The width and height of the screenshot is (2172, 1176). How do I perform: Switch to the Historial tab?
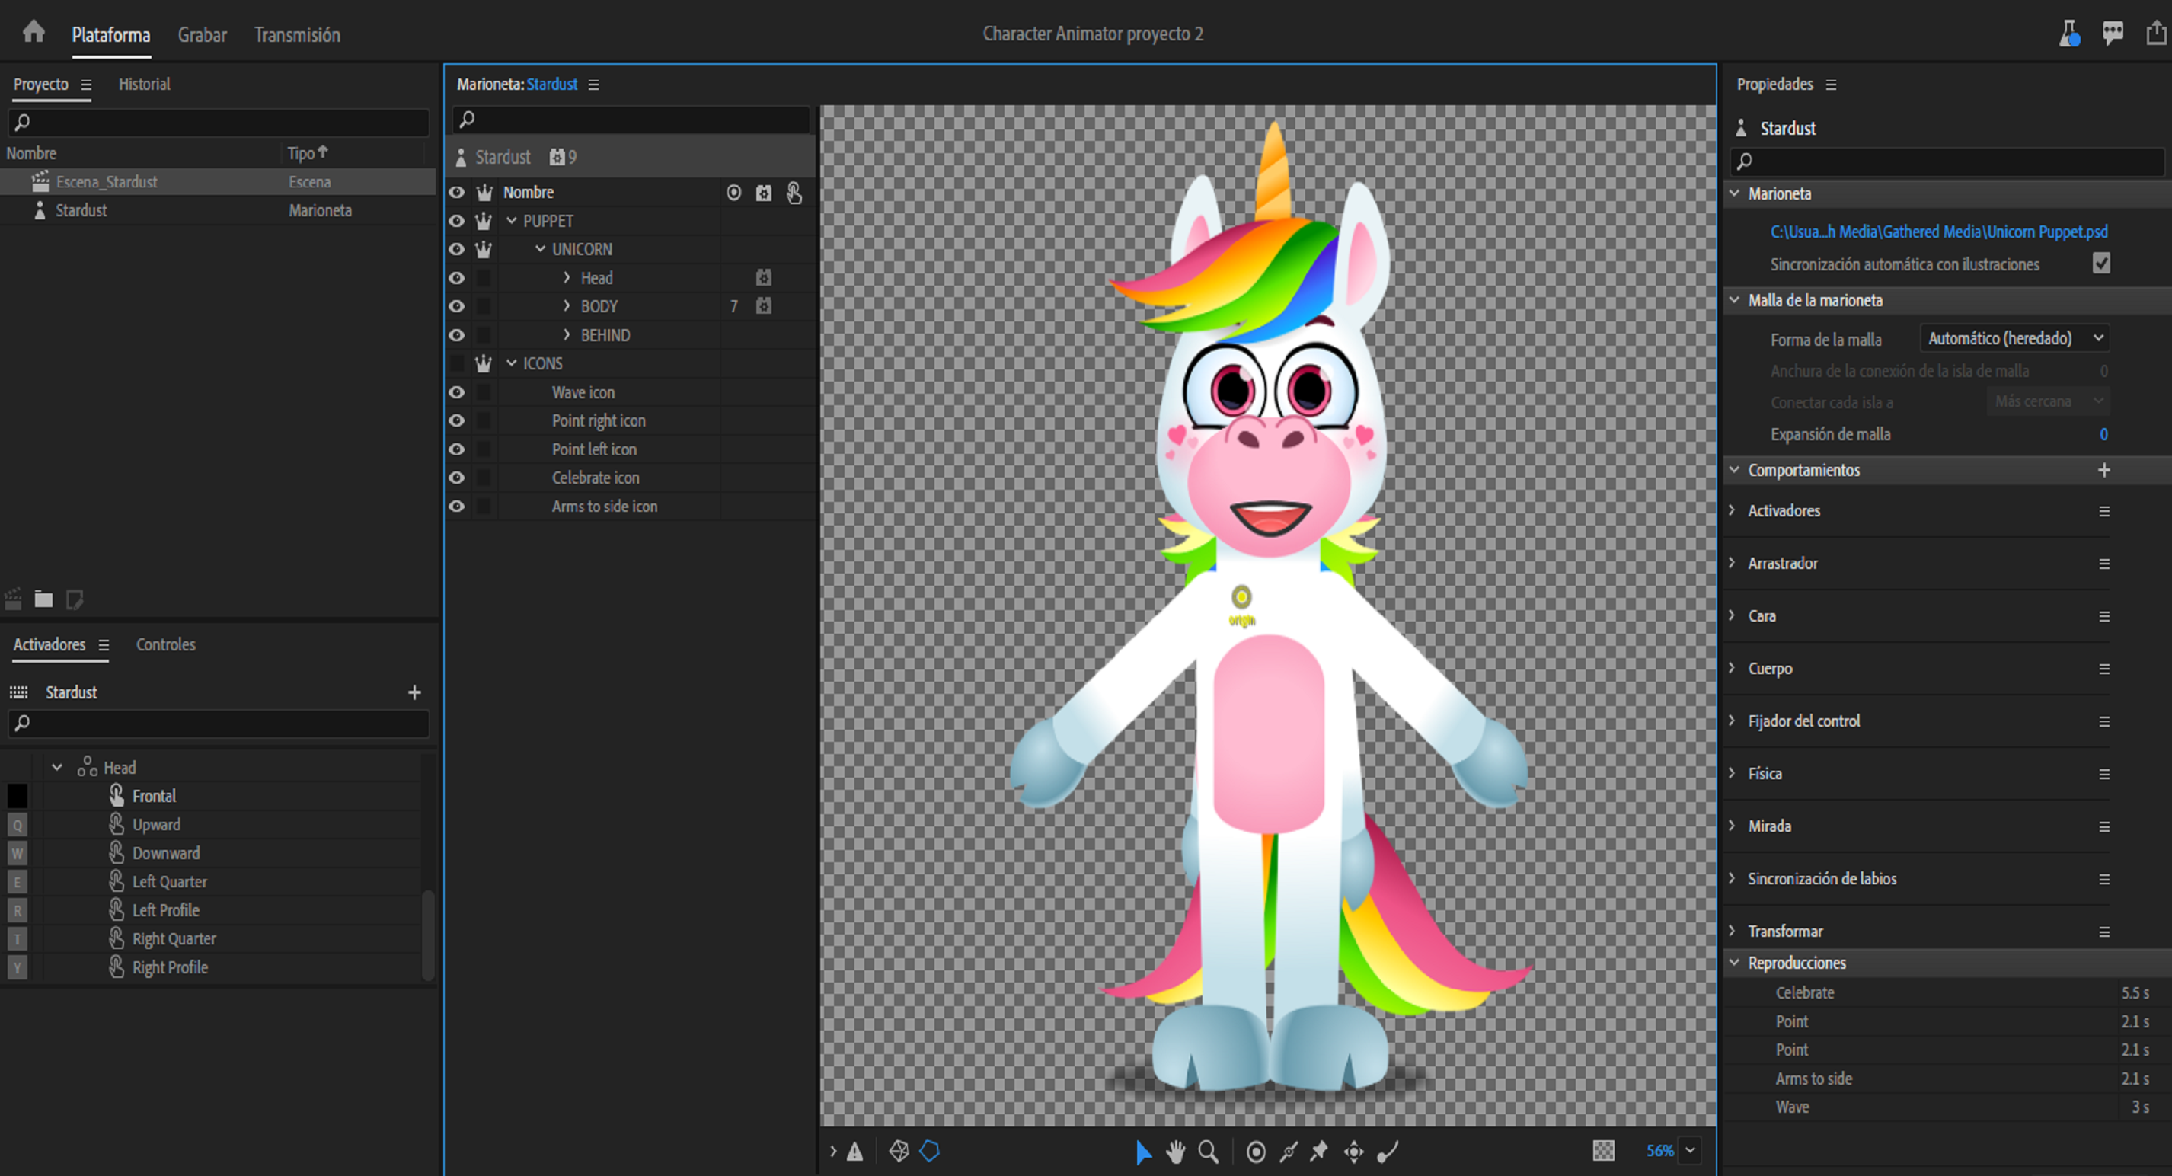tap(144, 84)
